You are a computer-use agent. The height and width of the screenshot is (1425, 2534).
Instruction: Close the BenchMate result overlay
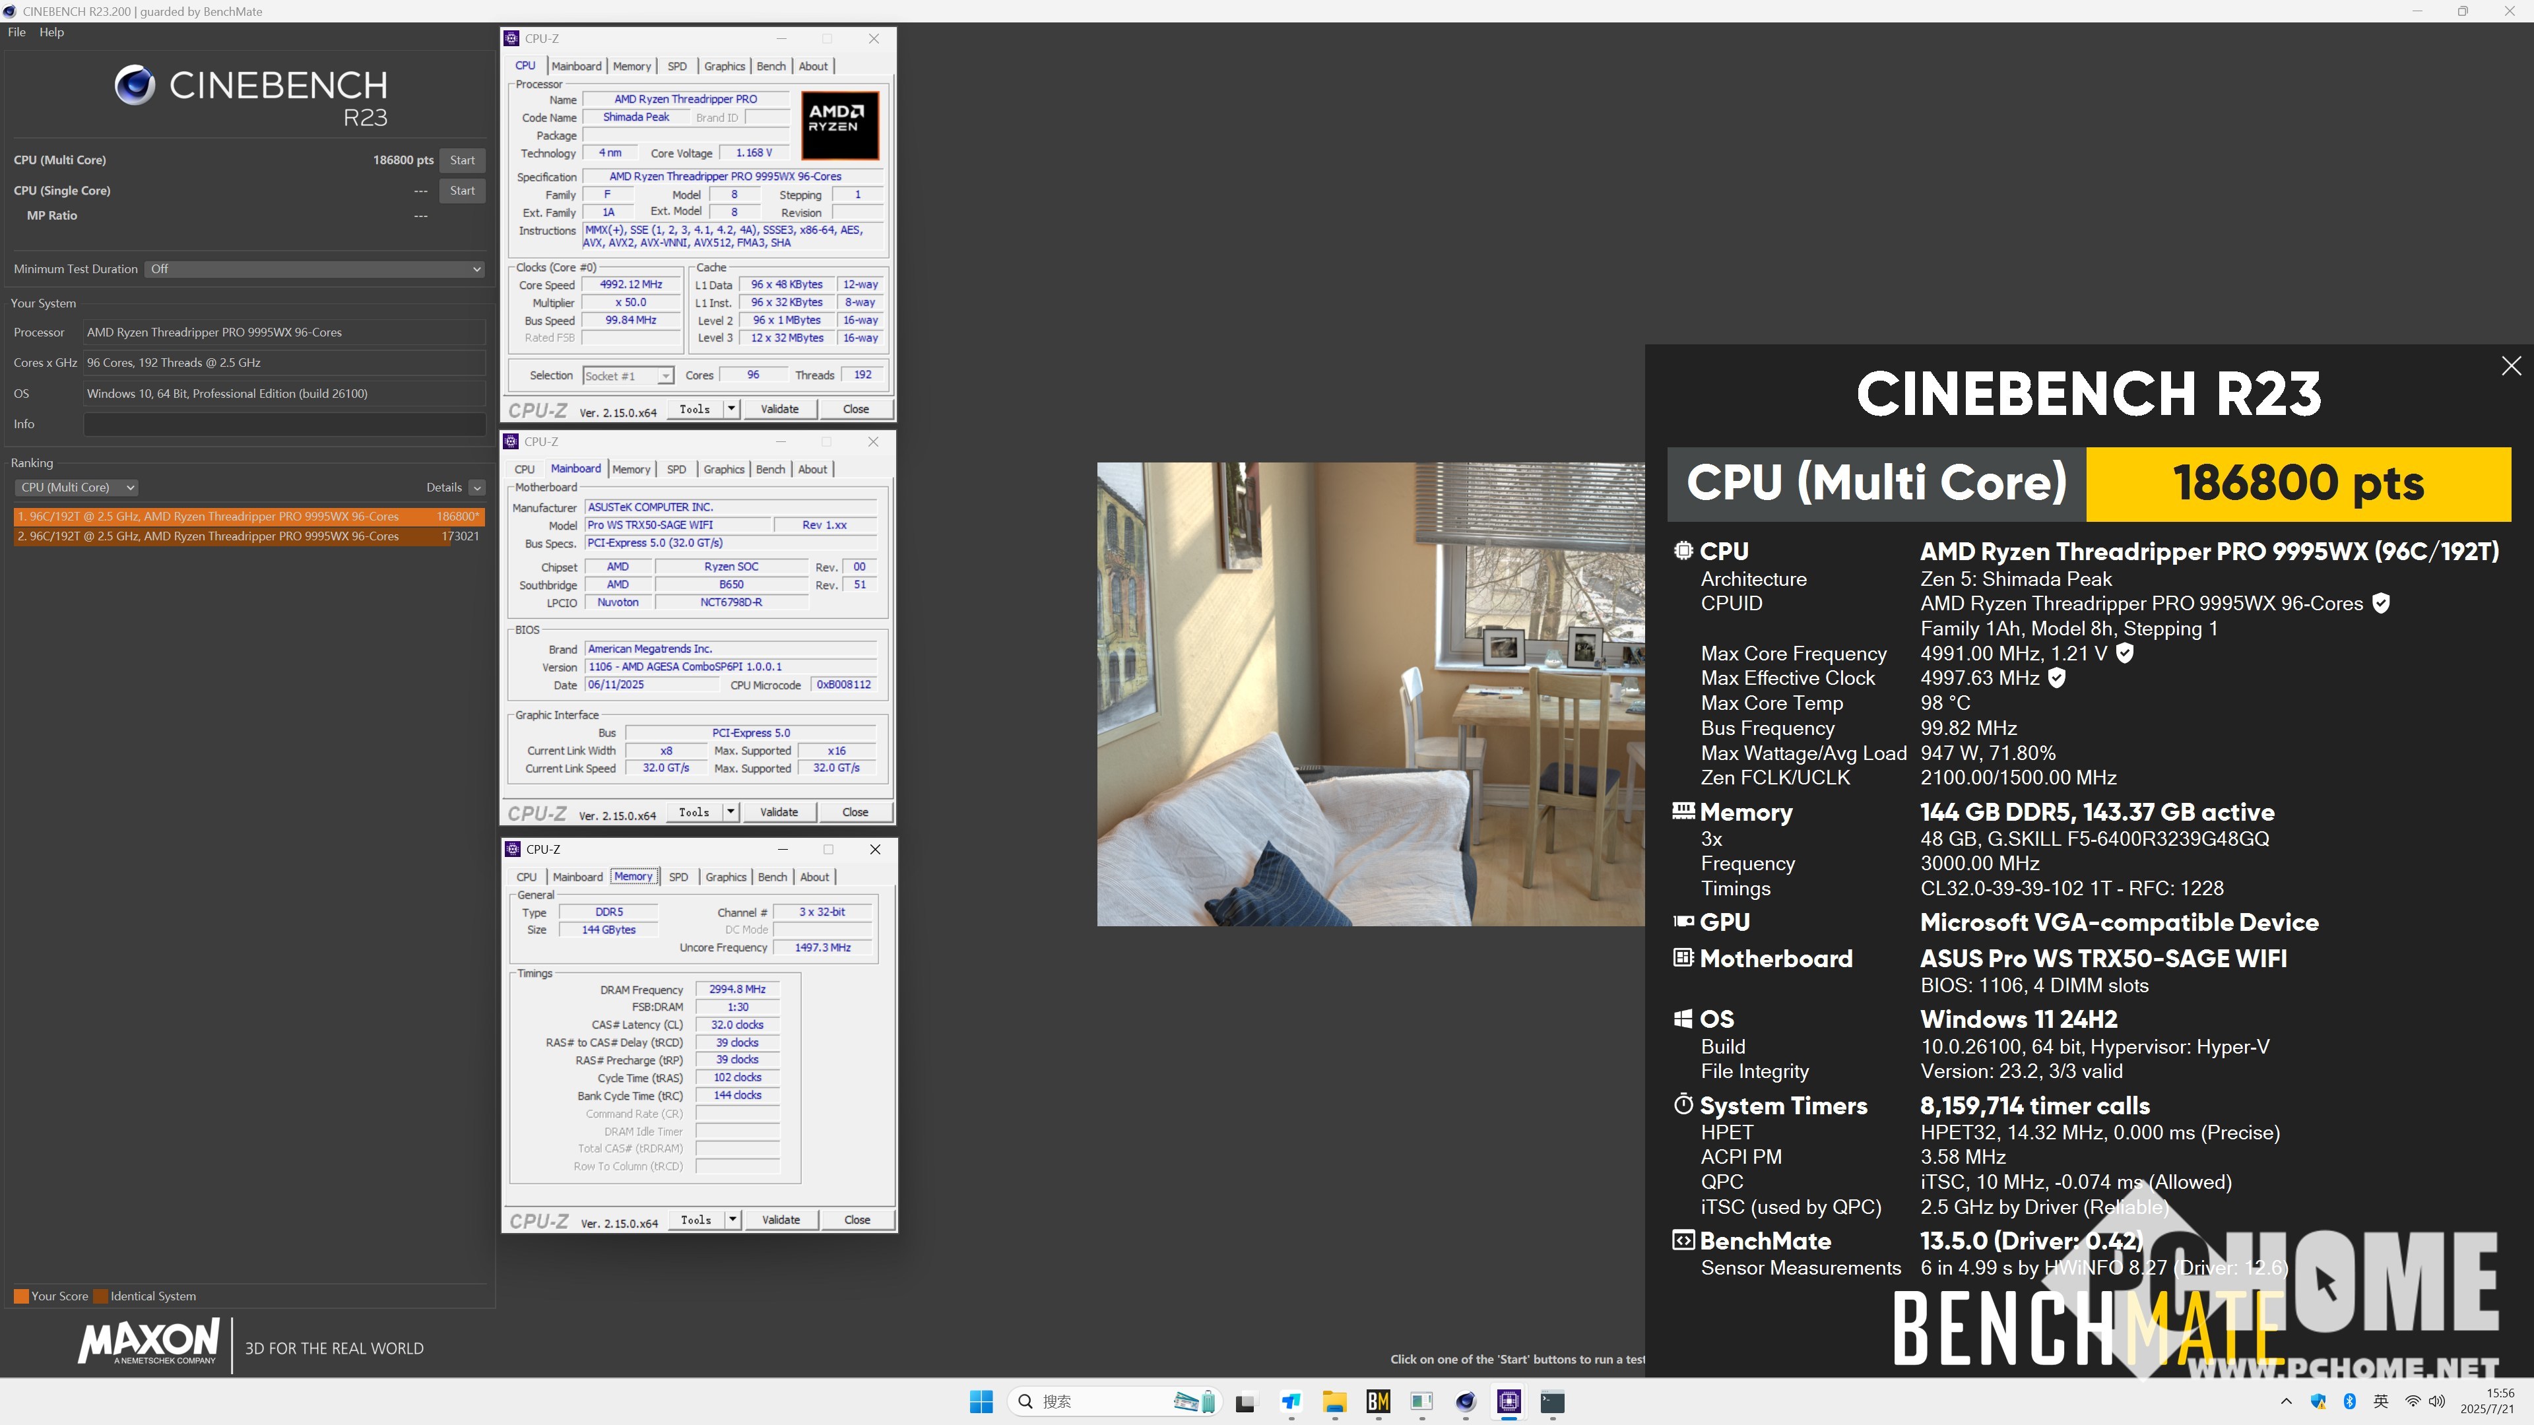click(x=2512, y=366)
